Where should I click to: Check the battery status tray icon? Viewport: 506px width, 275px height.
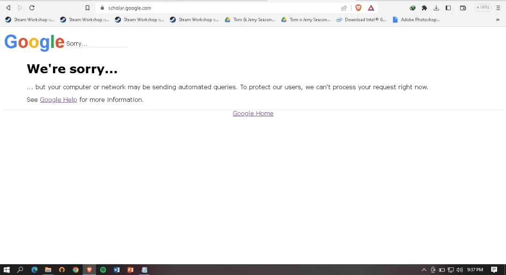442,270
